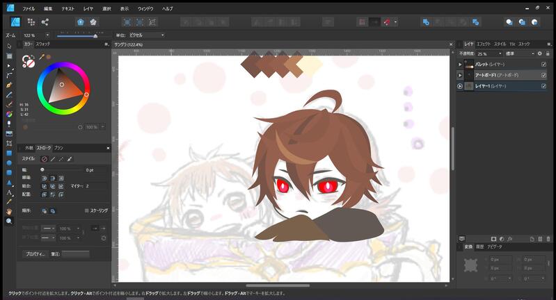Select the Vector Crop tool
The image size is (556, 300).
[x=9, y=143]
